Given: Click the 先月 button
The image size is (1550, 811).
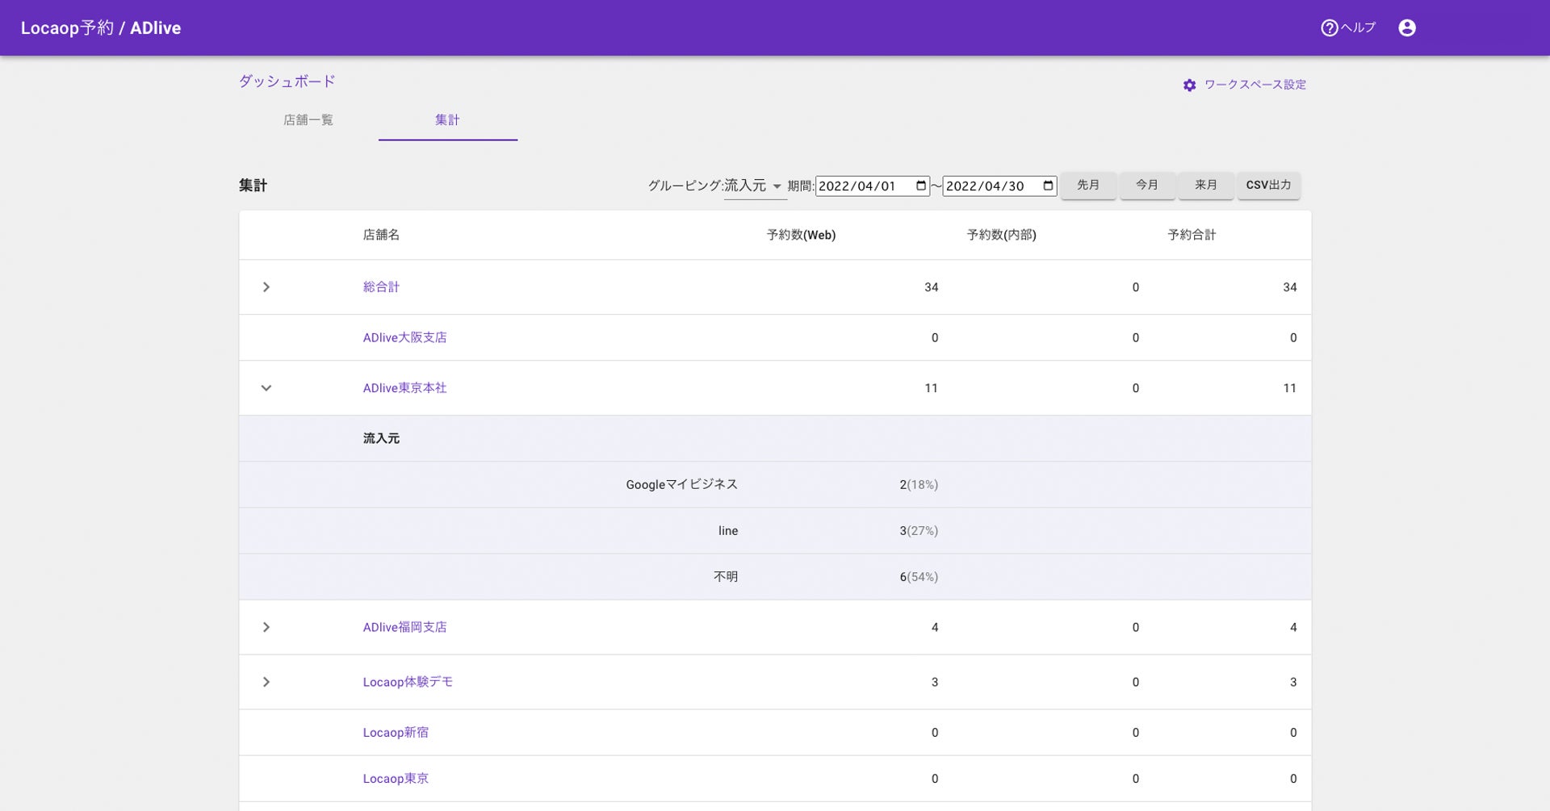Looking at the screenshot, I should 1087,186.
